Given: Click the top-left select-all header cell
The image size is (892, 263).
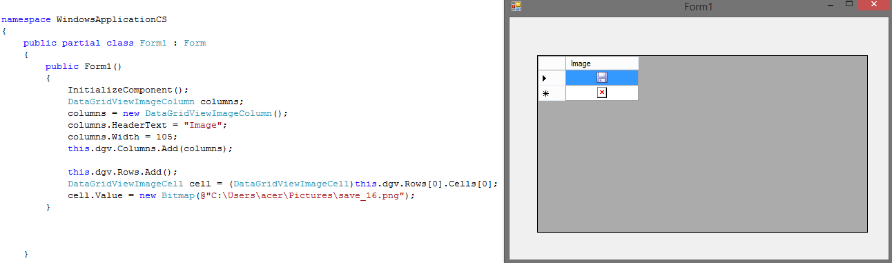Looking at the screenshot, I should pyautogui.click(x=552, y=63).
